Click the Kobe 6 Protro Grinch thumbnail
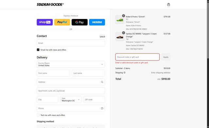The height and width of the screenshot is (128, 209). click(x=120, y=19)
